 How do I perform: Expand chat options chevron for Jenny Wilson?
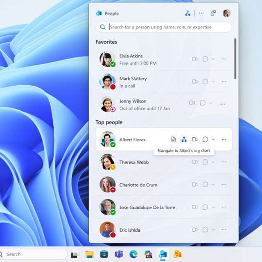(211, 103)
